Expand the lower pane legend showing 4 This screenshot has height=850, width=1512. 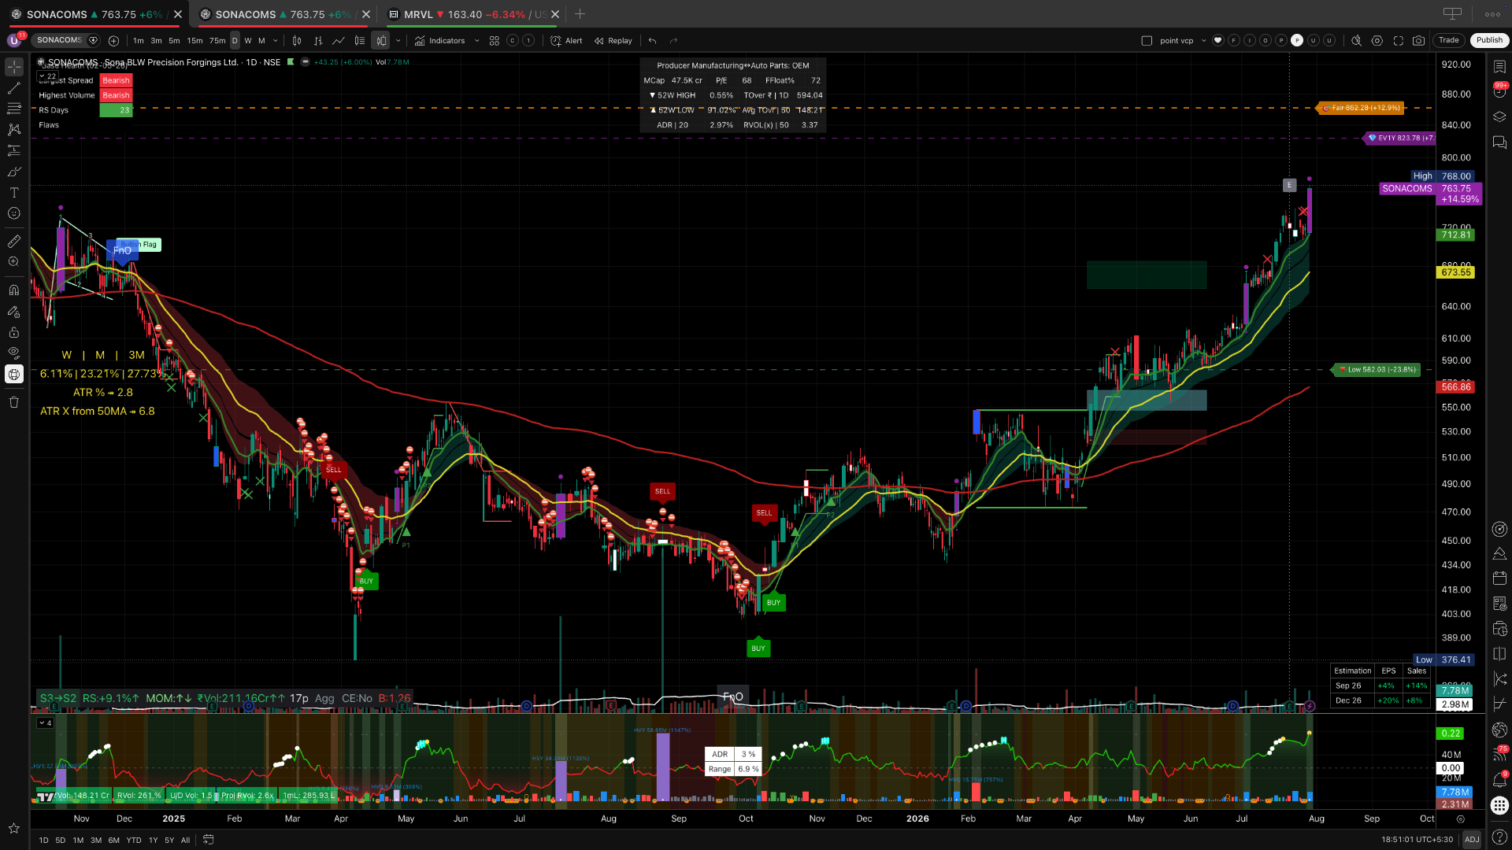(46, 723)
